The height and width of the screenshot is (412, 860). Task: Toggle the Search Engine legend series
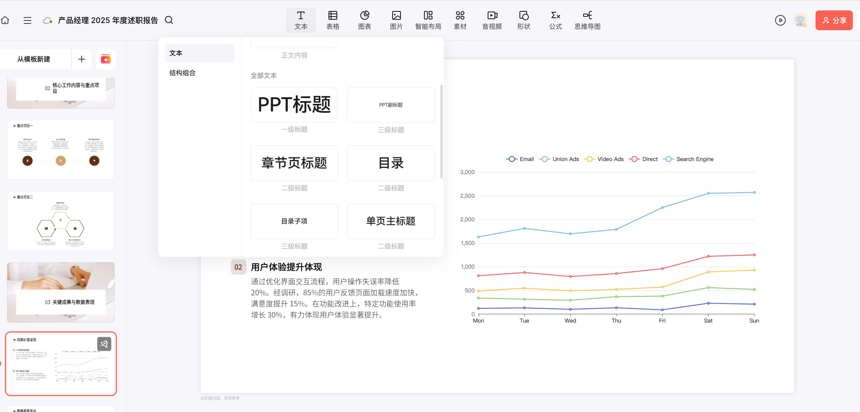tap(688, 159)
